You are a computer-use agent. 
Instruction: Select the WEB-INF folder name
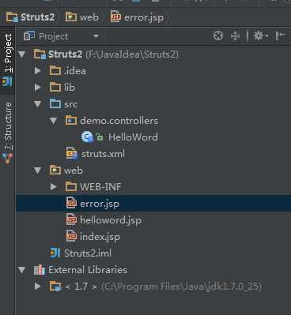[x=100, y=187]
